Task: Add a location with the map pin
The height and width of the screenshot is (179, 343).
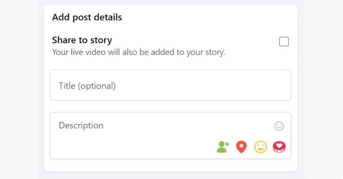Action: click(x=241, y=147)
